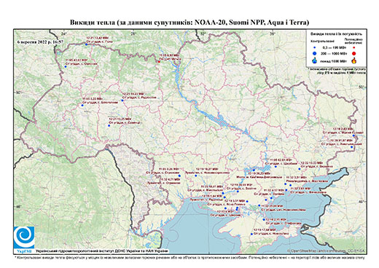
Task: Click the blue marker labeled 91,87 МВт
Action: pos(351,147)
